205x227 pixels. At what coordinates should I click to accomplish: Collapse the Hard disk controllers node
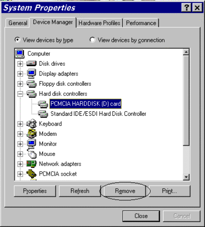tap(20, 94)
